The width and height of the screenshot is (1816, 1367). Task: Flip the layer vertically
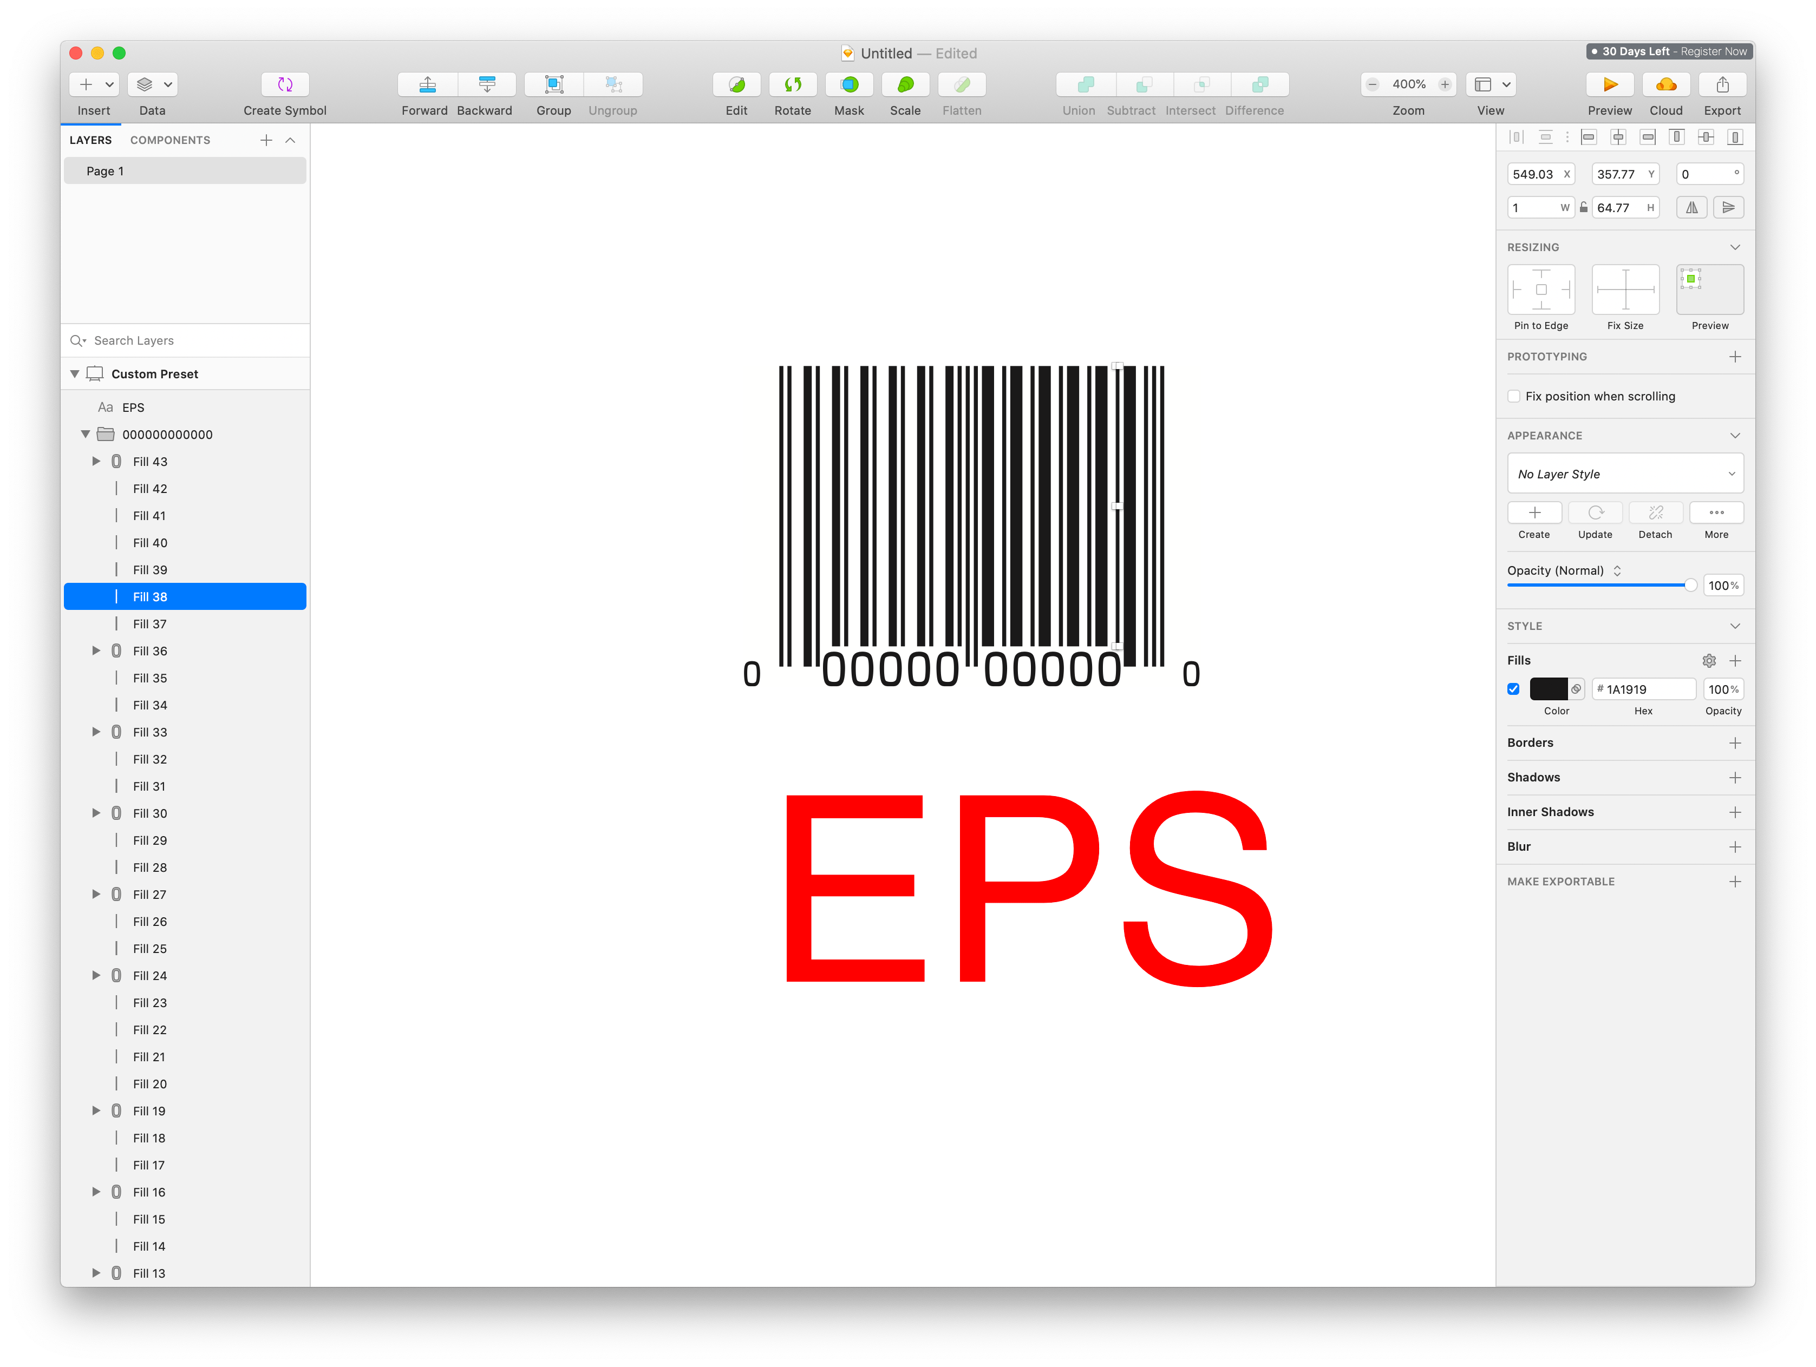(x=1728, y=208)
